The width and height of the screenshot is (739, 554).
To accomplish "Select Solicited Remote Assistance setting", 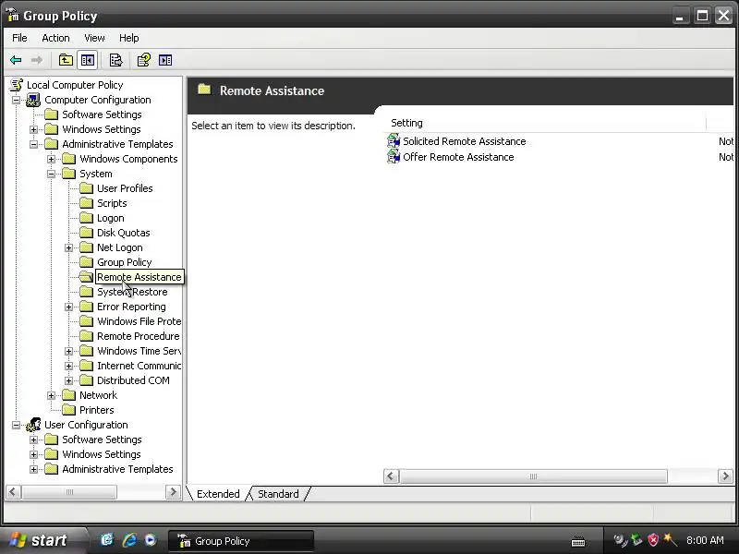I will (465, 141).
